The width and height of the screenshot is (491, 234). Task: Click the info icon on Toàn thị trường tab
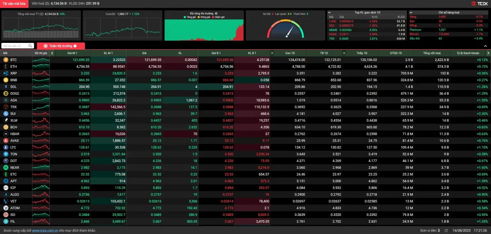click(x=75, y=46)
